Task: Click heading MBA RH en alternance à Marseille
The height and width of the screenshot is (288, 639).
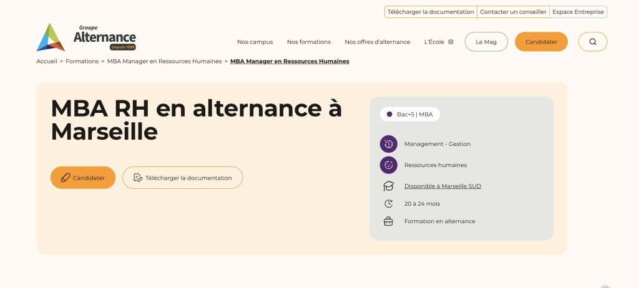Action: point(197,120)
